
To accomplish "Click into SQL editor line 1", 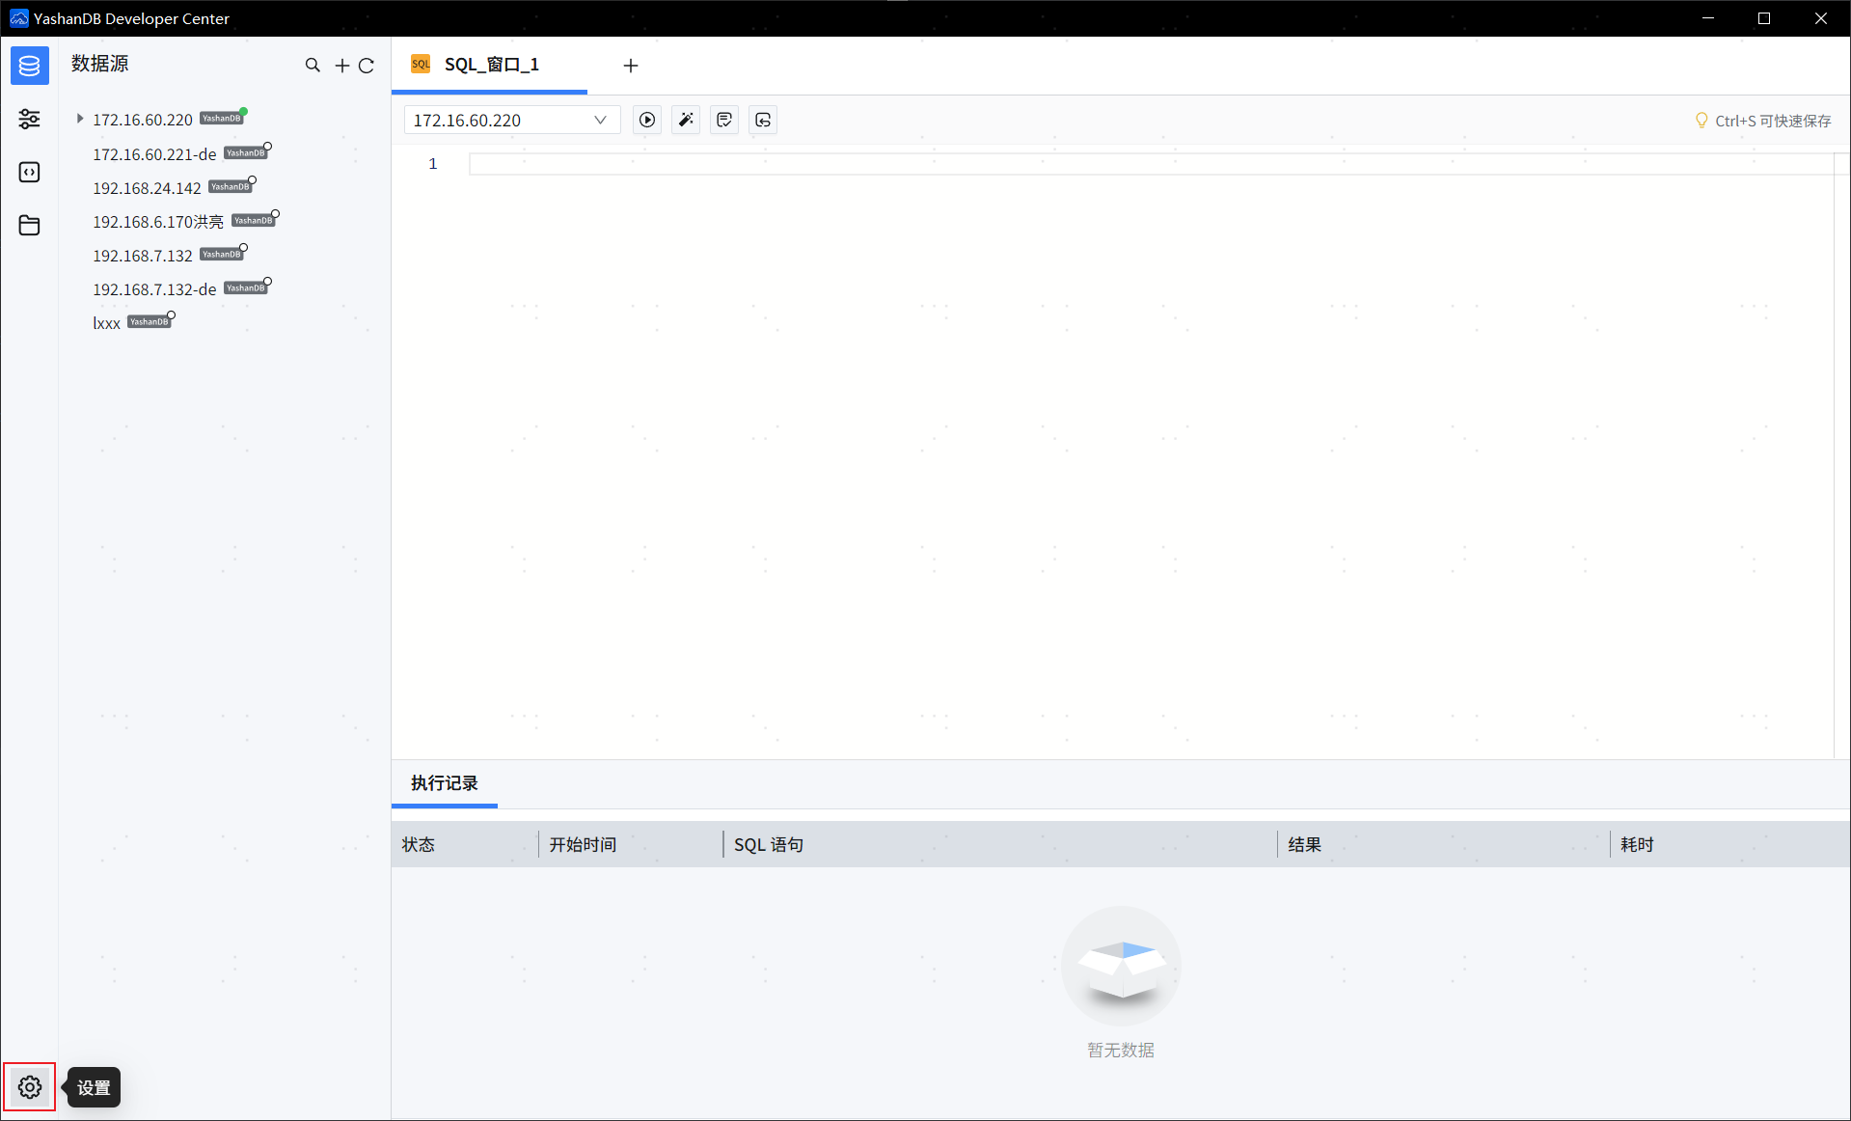I will [x=1148, y=164].
